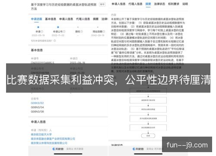Viewport: 216px width, 156px height.
Task: Select highlighted 摘要 tab on right screen
Action: (148, 4)
